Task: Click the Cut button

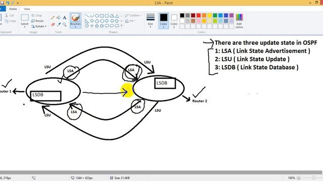Action: (x=10, y=16)
